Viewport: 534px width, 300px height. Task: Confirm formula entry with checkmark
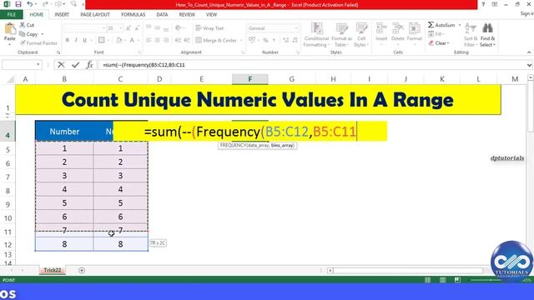coord(75,65)
